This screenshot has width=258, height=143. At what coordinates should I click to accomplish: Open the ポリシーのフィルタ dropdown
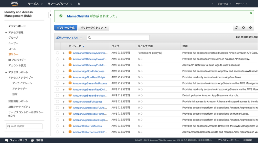[x=69, y=38]
